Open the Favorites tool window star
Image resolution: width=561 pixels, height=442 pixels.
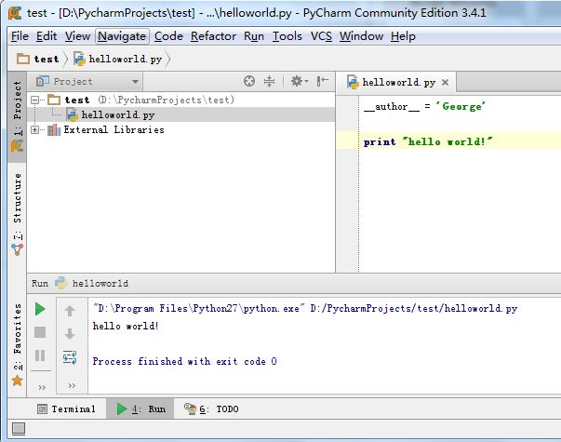[17, 380]
